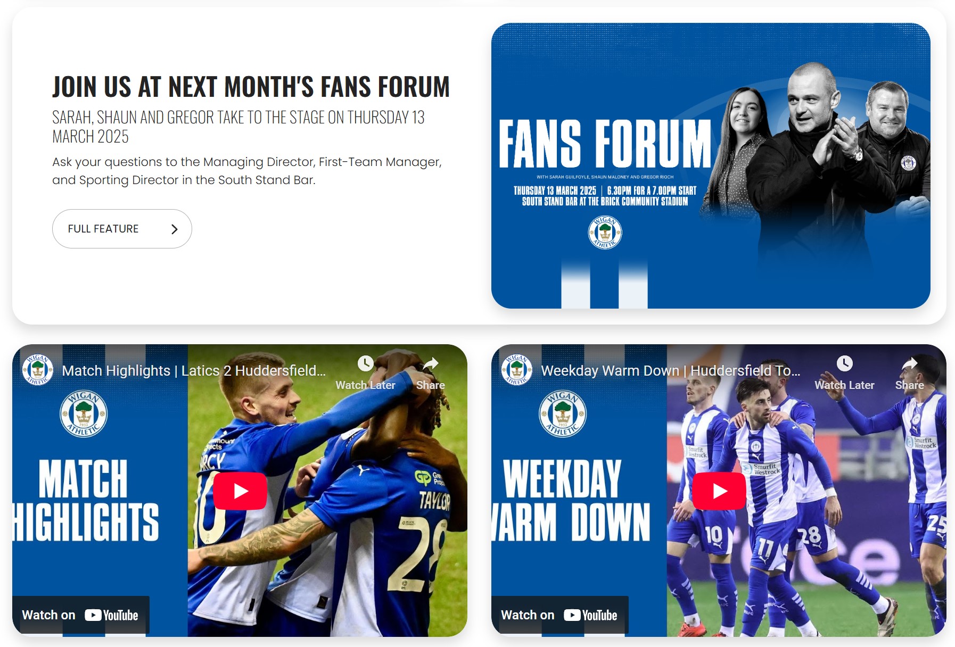Play the Weekday Warm Down video

(x=719, y=491)
